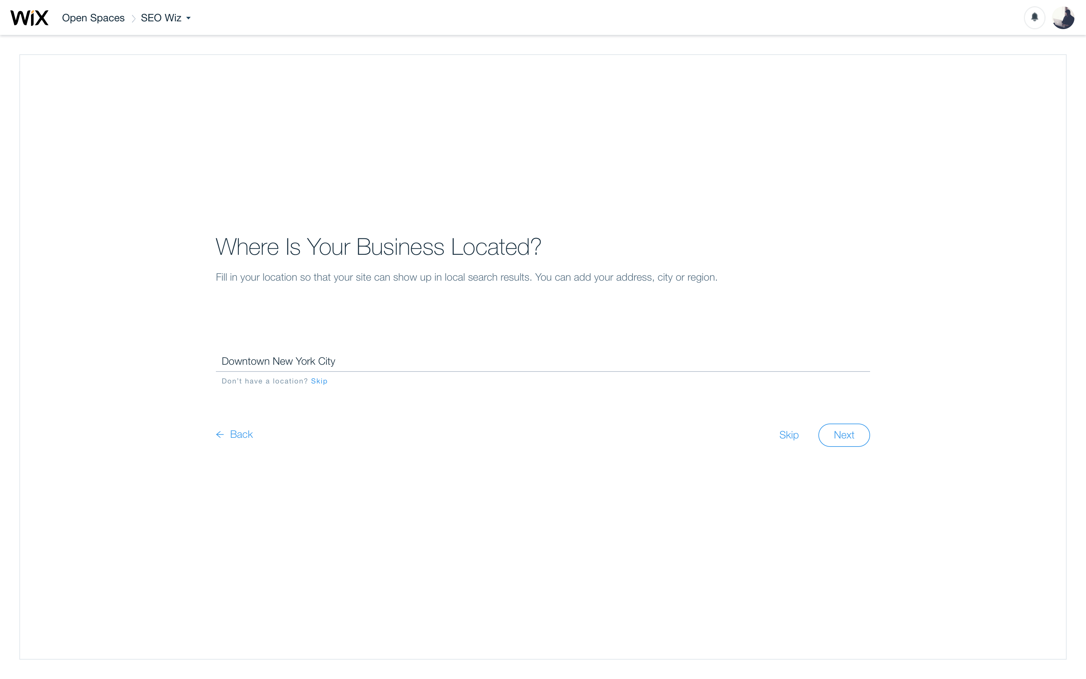Expand the SEO Wiz dropdown caret
1086x679 pixels.
click(188, 18)
